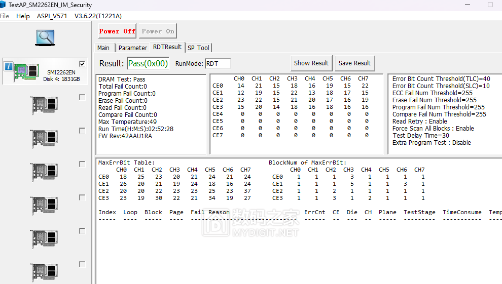Click the 'Read Fail Count:0' line
The image size is (502, 284).
pyautogui.click(x=122, y=108)
